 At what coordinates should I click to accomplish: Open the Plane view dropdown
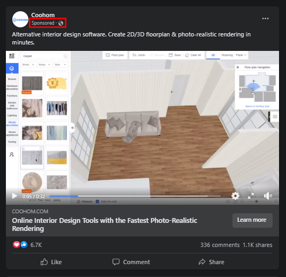pyautogui.click(x=241, y=55)
